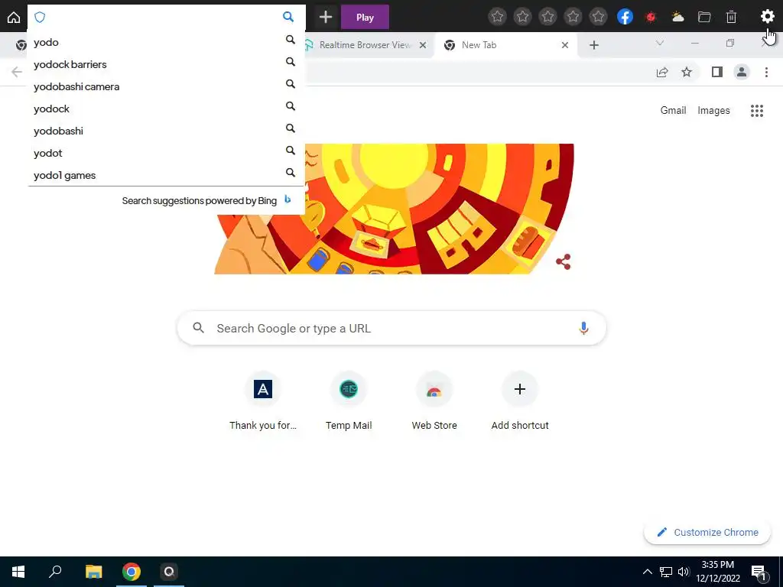The image size is (783, 587).
Task: Click the first empty star bookmark slot
Action: coord(497,17)
